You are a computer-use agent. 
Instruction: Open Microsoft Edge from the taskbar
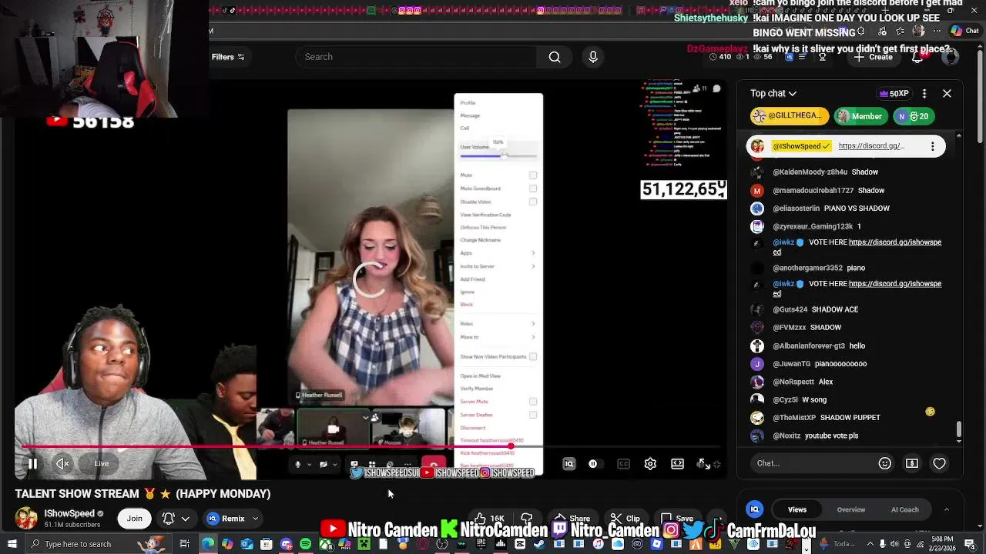(208, 544)
